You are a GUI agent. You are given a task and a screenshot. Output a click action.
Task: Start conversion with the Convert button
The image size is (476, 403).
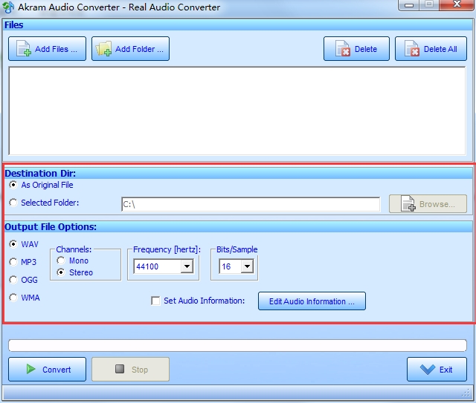pos(47,370)
